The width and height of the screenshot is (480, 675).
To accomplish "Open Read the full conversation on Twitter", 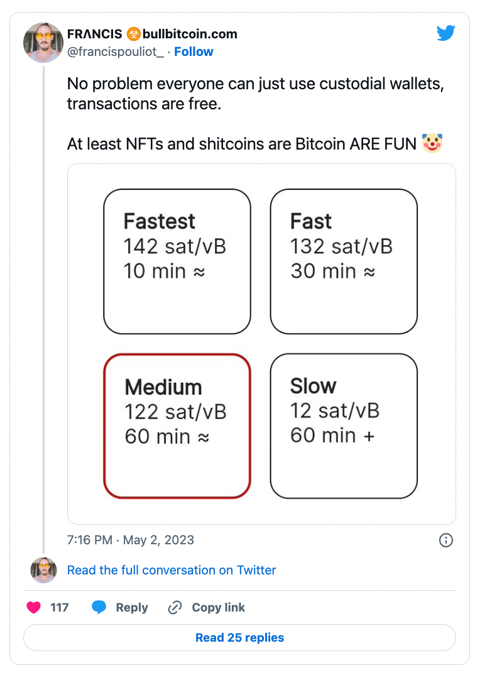I will click(172, 570).
